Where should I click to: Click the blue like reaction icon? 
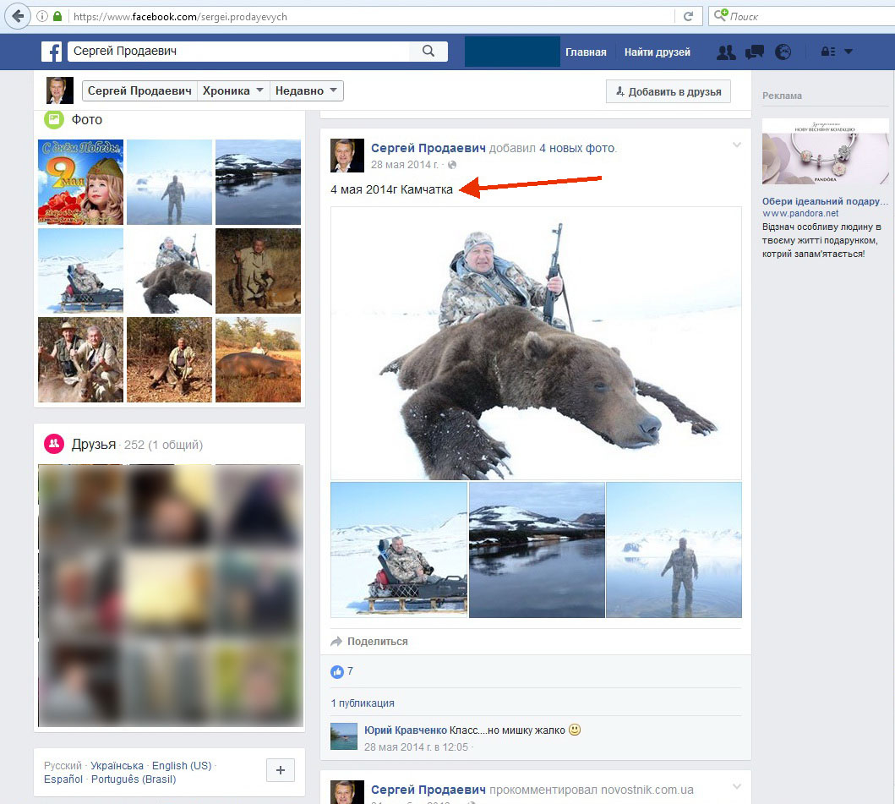click(x=337, y=671)
